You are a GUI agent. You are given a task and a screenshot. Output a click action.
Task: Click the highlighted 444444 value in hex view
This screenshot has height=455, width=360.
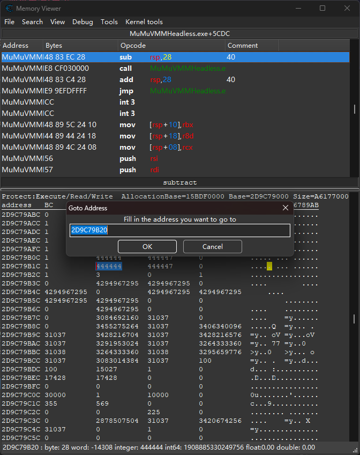109,266
